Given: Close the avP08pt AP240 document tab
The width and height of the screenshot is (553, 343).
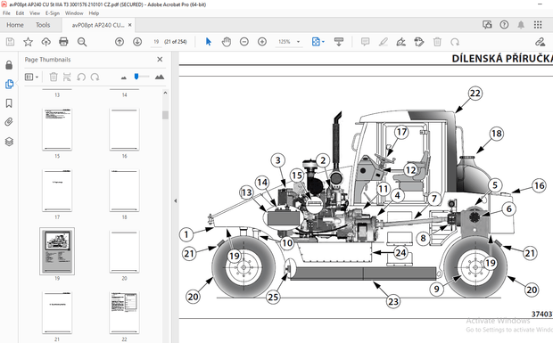Looking at the screenshot, I should (130, 25).
